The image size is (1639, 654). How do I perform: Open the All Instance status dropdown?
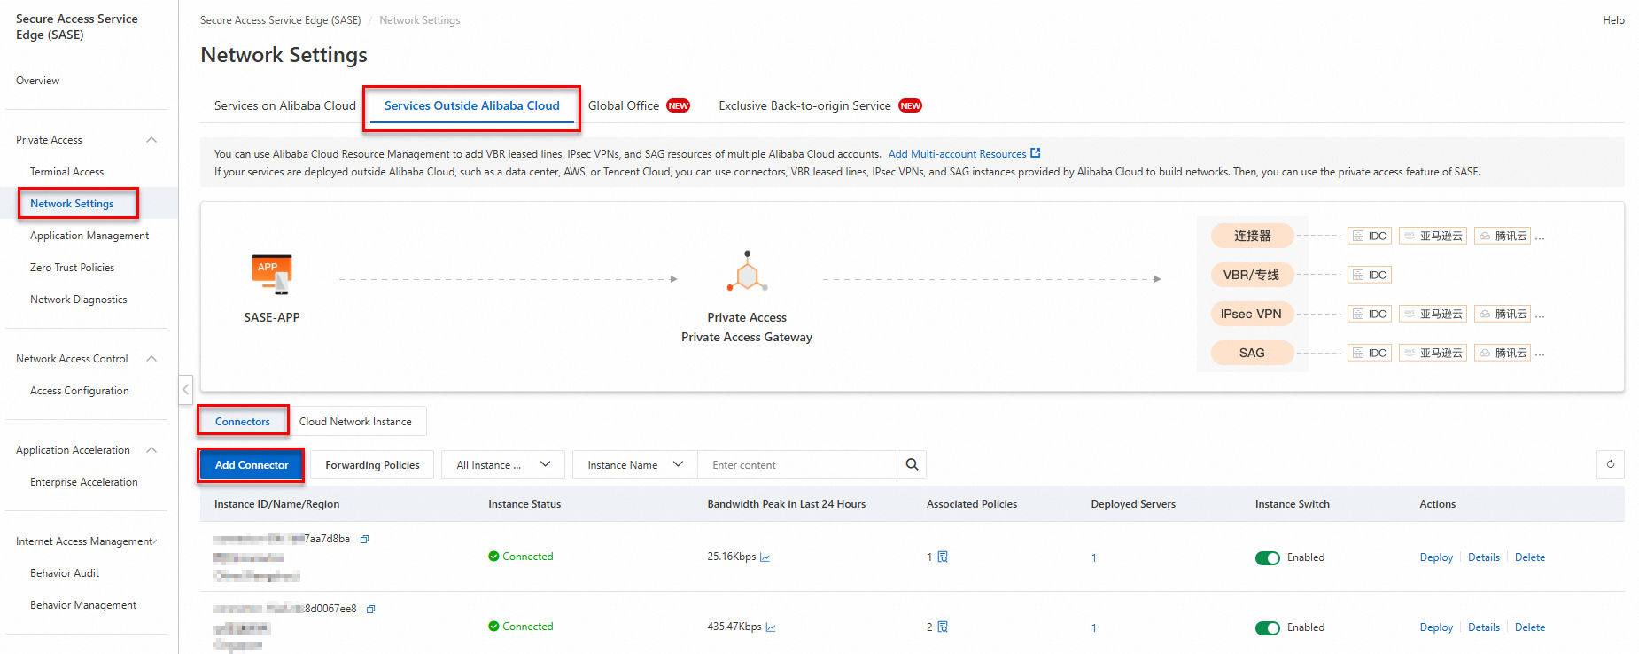click(x=503, y=464)
